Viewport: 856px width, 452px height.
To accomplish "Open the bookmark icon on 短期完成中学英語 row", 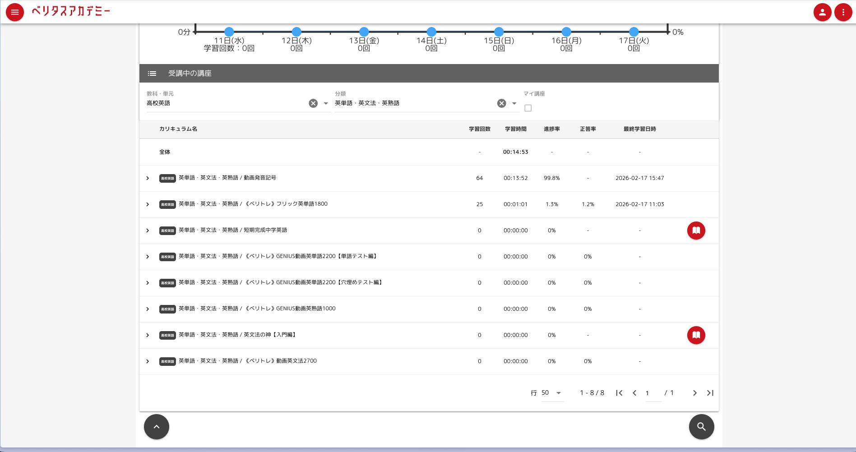I will click(x=696, y=230).
